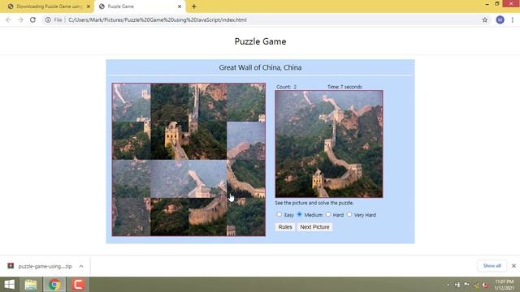Click the volume icon in system tray
520x292 pixels.
(x=486, y=285)
